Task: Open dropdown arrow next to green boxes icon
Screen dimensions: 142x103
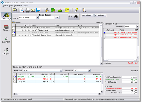Action: [57, 10]
